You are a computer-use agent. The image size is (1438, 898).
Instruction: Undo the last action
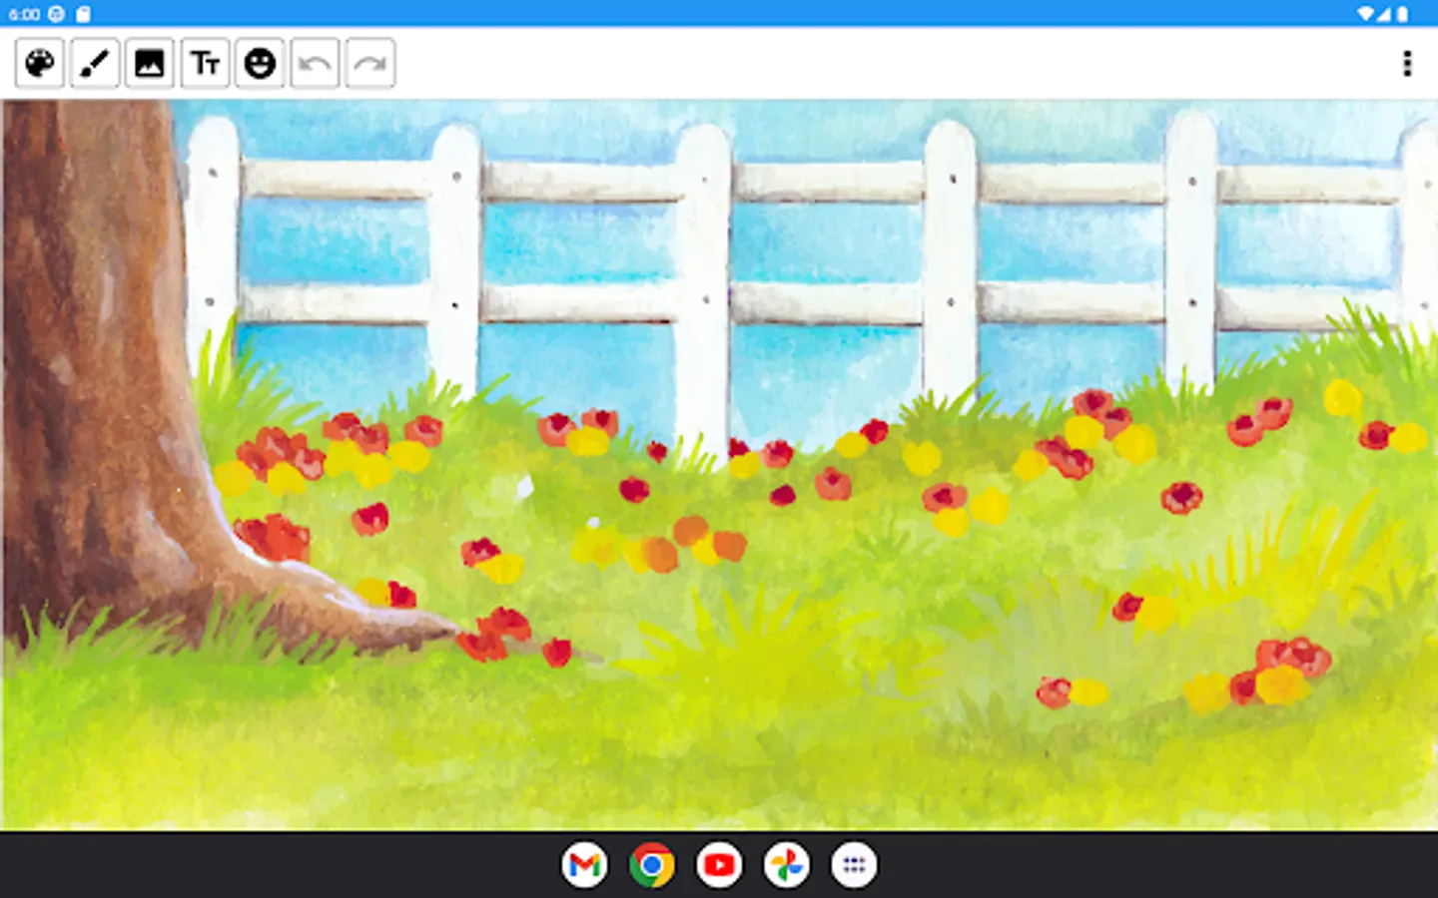point(315,64)
